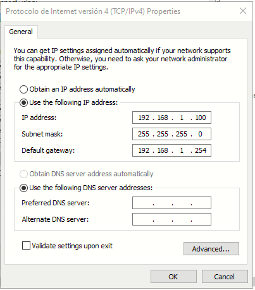Click the gateway's last octet showing 254

[201, 150]
